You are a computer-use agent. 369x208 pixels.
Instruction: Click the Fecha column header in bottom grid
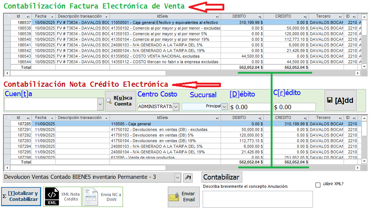coord(41,117)
